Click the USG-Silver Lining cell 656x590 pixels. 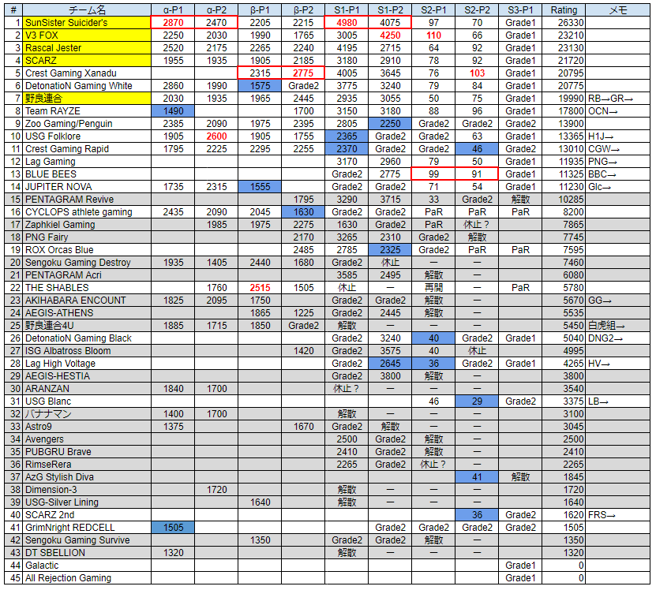coord(87,502)
